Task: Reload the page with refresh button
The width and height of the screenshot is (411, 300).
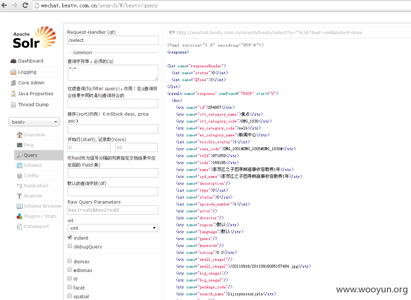Action: pos(25,5)
